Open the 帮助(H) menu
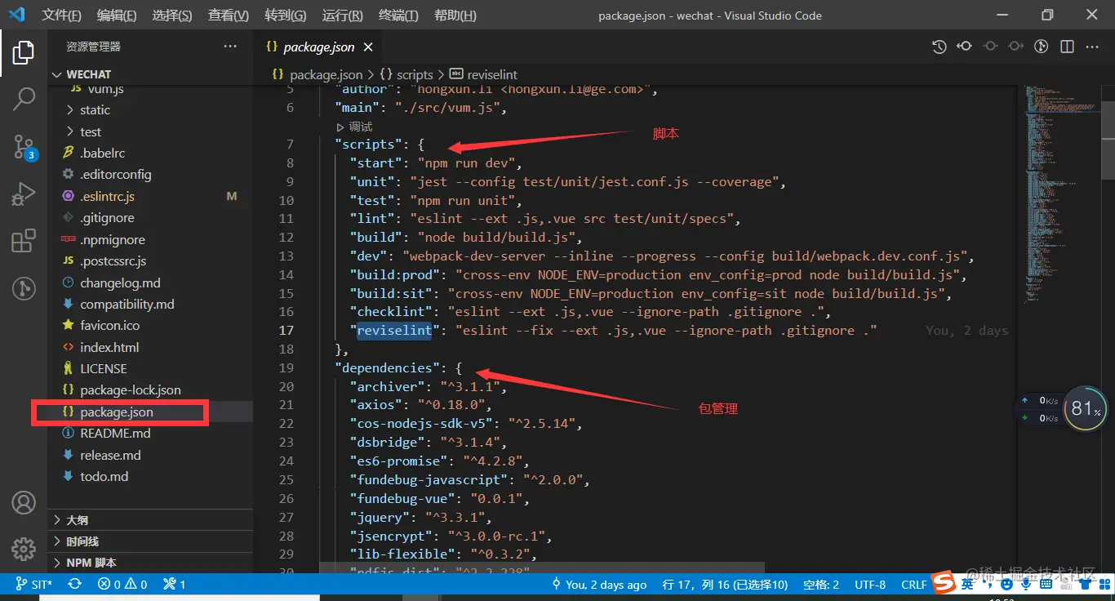Viewport: 1115px width, 601px height. tap(455, 16)
